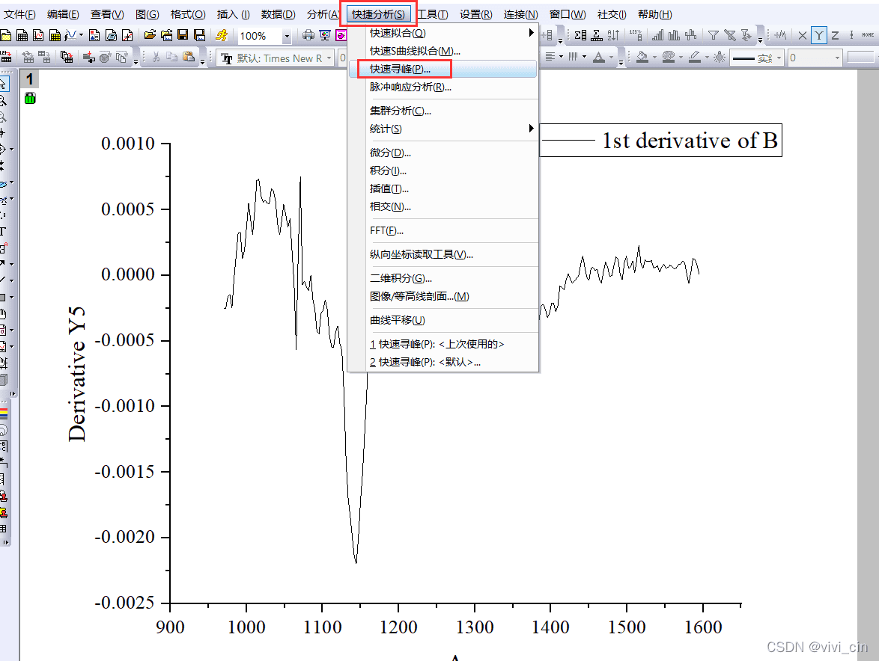Select layer 1 button at graph corner
The image size is (879, 661).
tap(29, 79)
